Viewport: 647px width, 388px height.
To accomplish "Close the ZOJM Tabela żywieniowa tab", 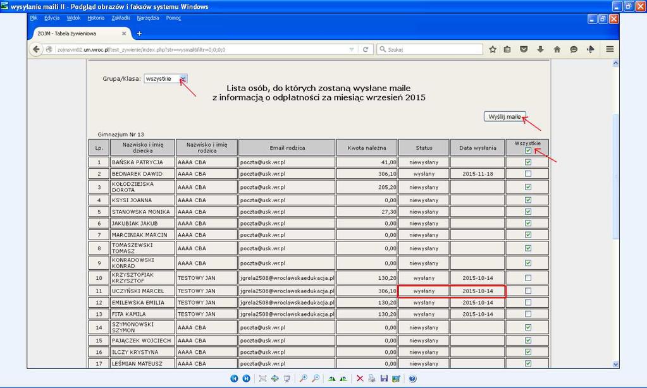I will coord(124,33).
